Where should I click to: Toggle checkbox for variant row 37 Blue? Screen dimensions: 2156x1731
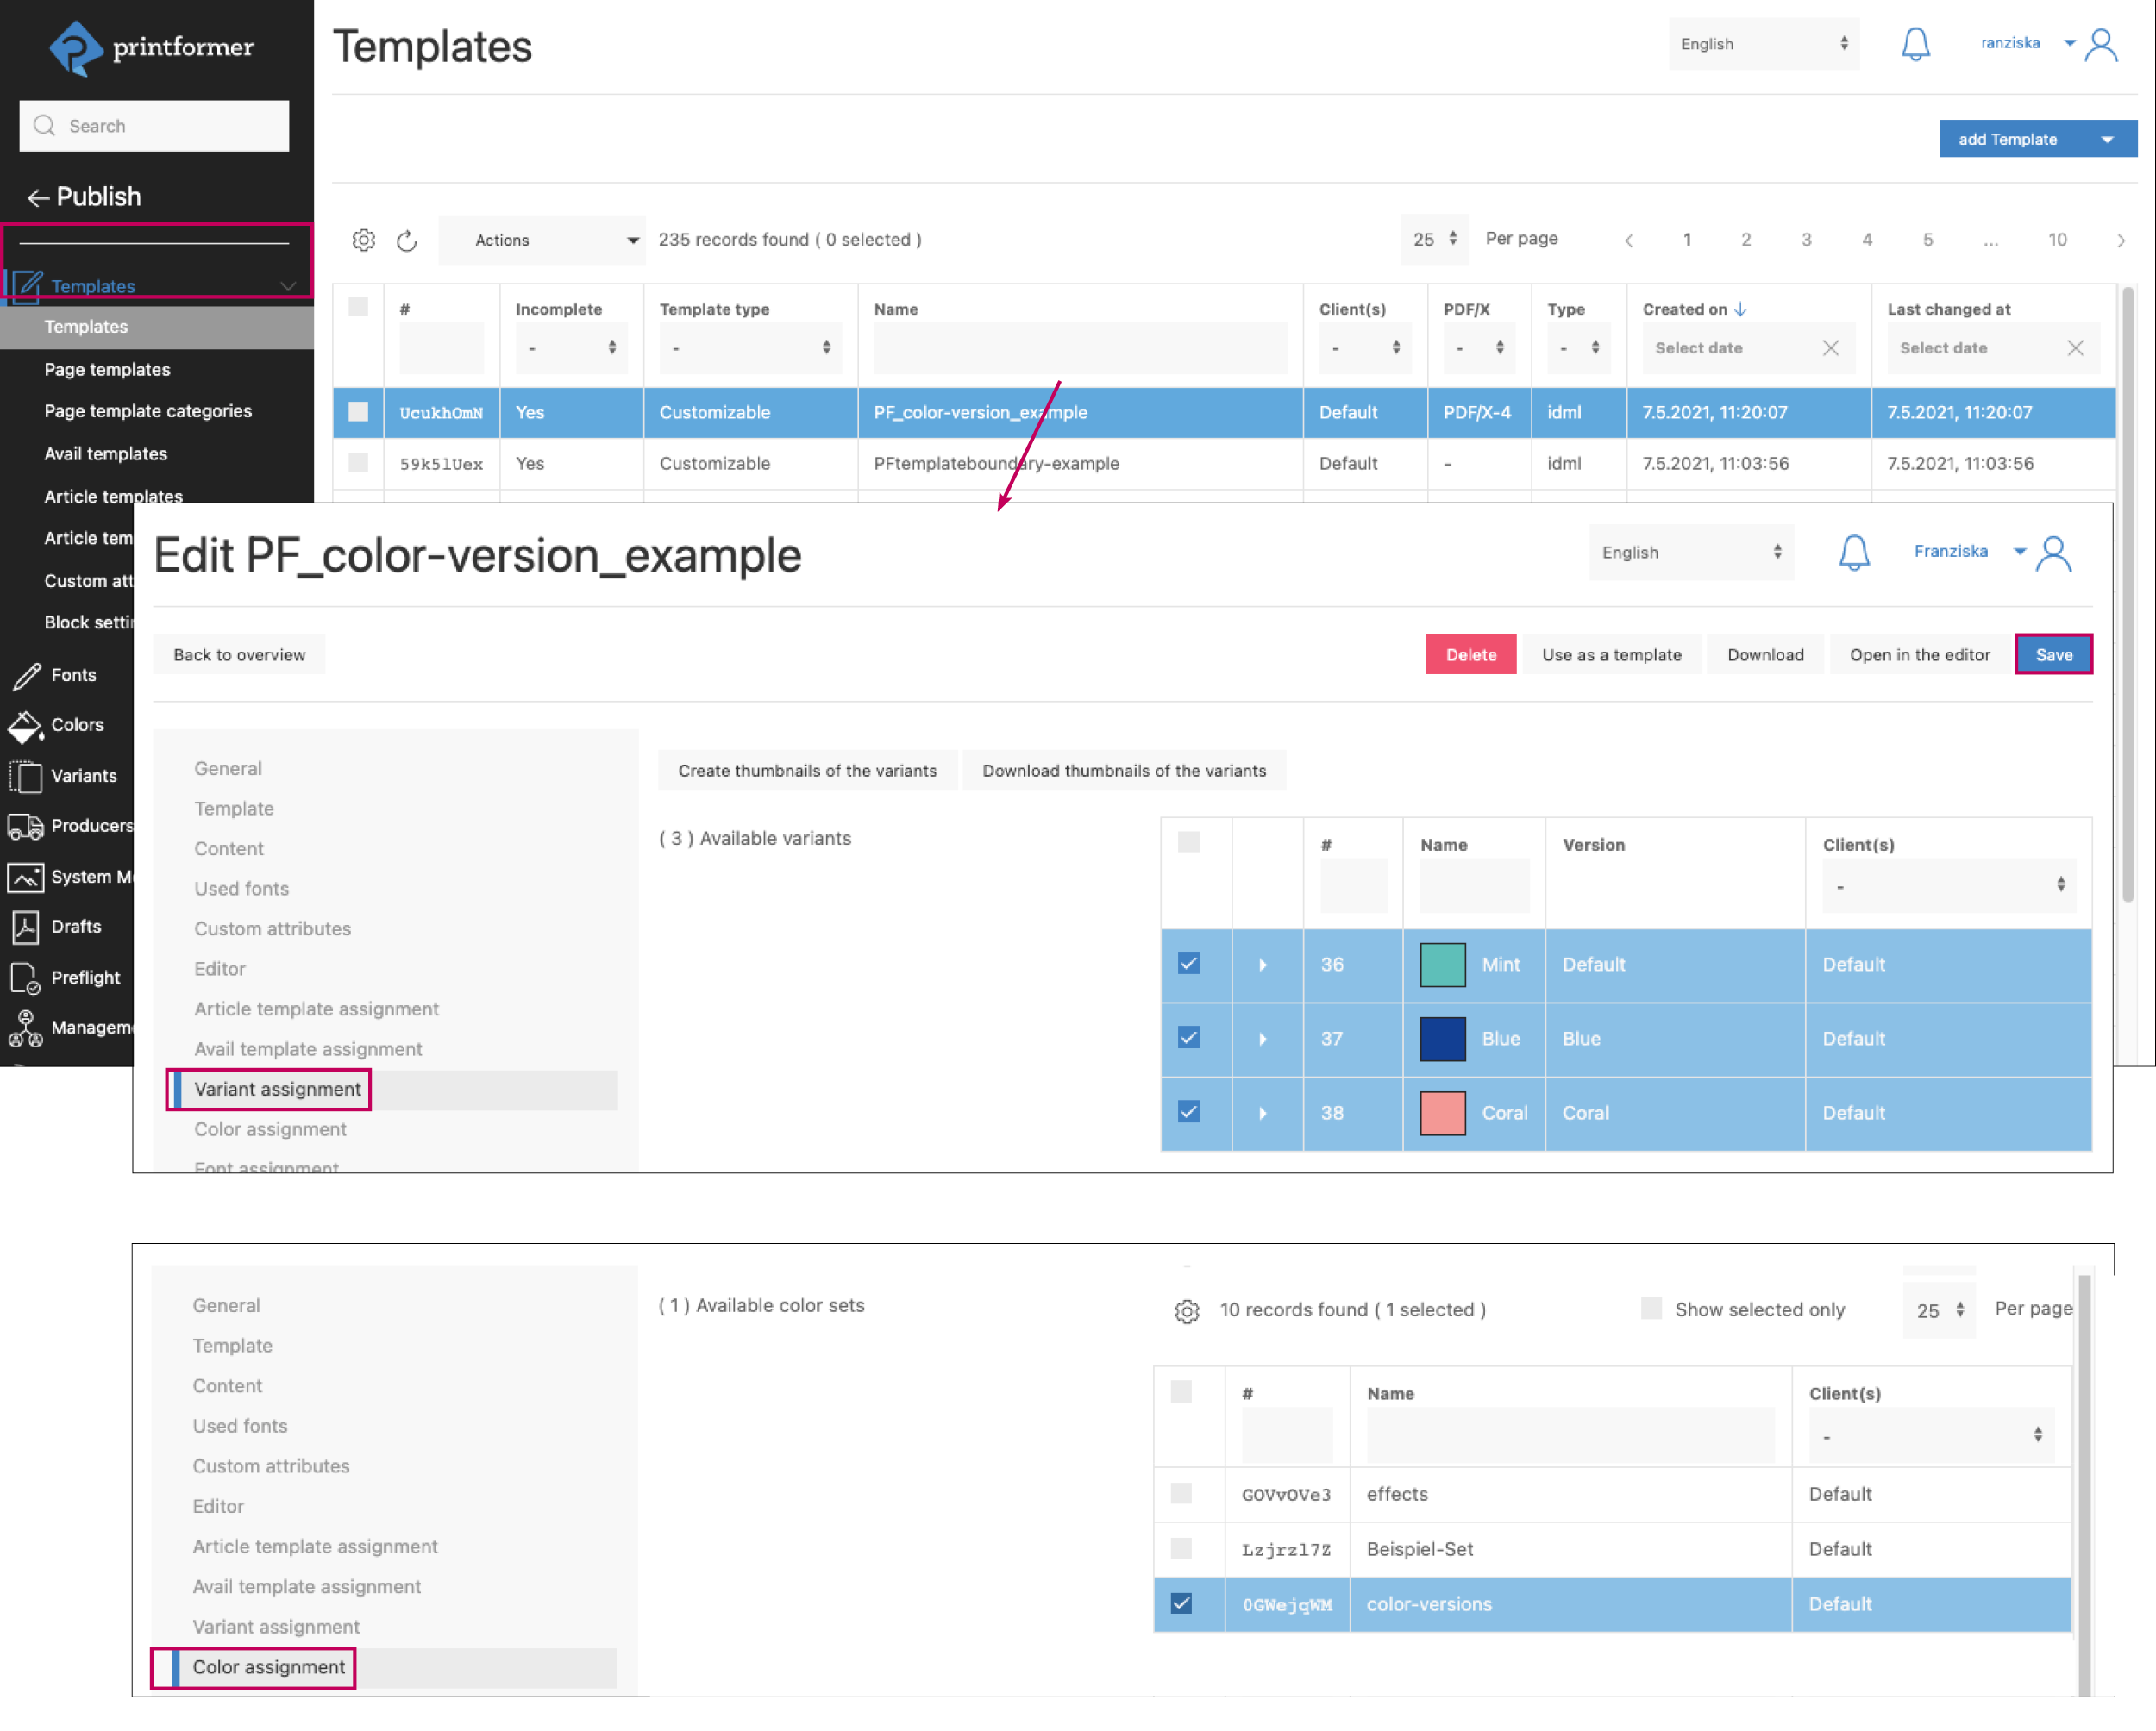pyautogui.click(x=1189, y=1037)
